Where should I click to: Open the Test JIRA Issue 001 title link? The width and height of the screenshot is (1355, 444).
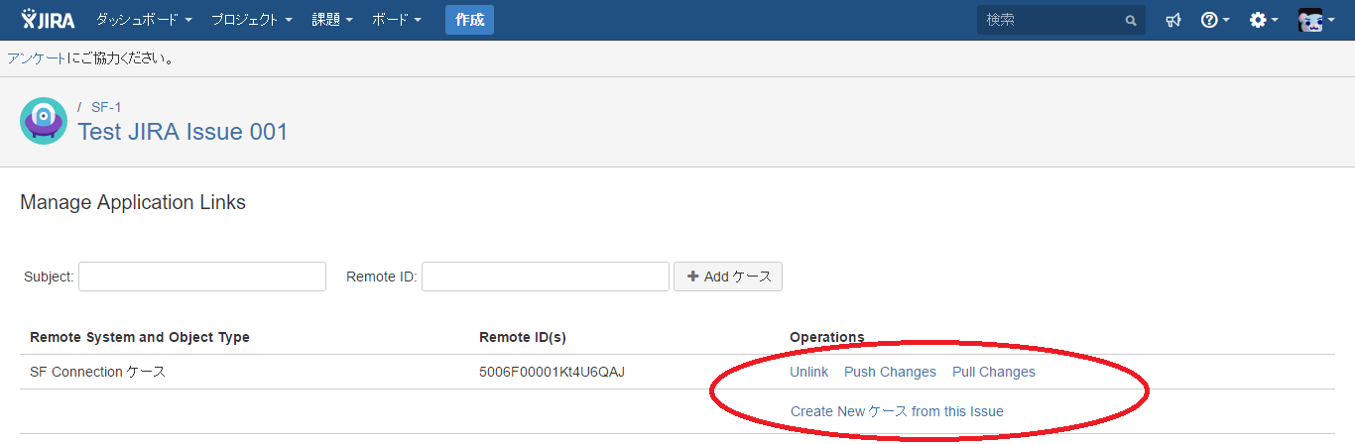click(x=183, y=132)
